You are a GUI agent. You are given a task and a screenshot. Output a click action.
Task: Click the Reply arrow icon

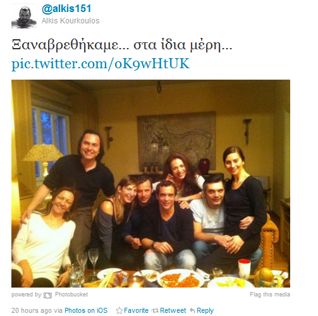192,310
